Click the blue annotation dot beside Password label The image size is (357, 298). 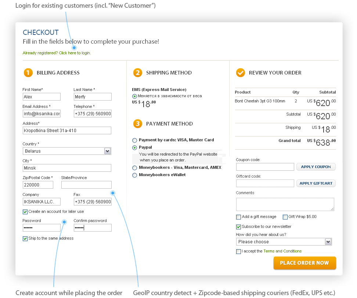tap(64, 222)
